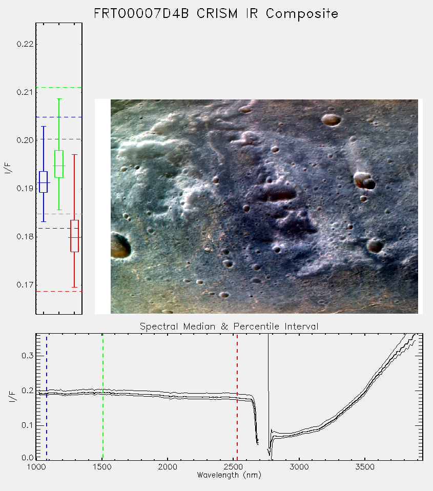Viewport: 433px width, 491px height.
Task: Click the upper blue dashed horizontal line
Action: pyautogui.click(x=59, y=117)
